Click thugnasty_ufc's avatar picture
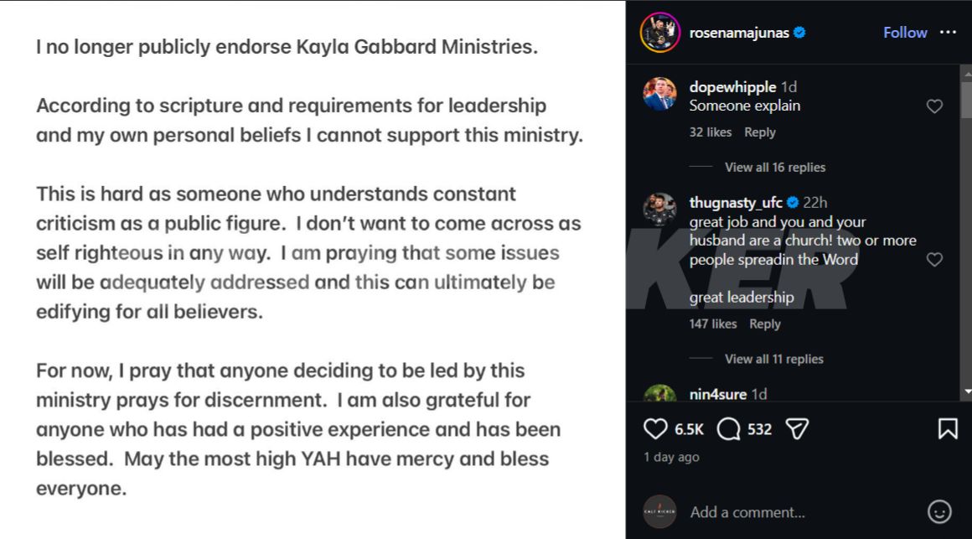The width and height of the screenshot is (972, 539). click(x=659, y=210)
